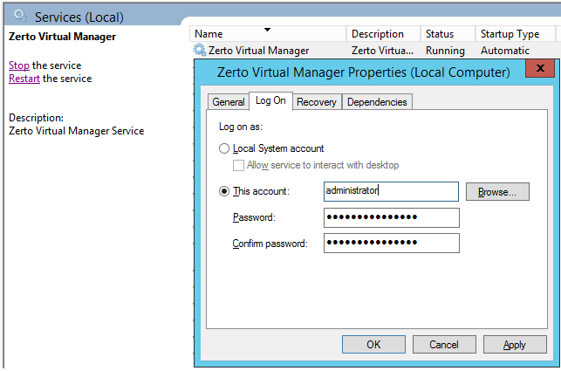Sort services by the Name column header
Screen dimensions: 561x371
(x=268, y=34)
